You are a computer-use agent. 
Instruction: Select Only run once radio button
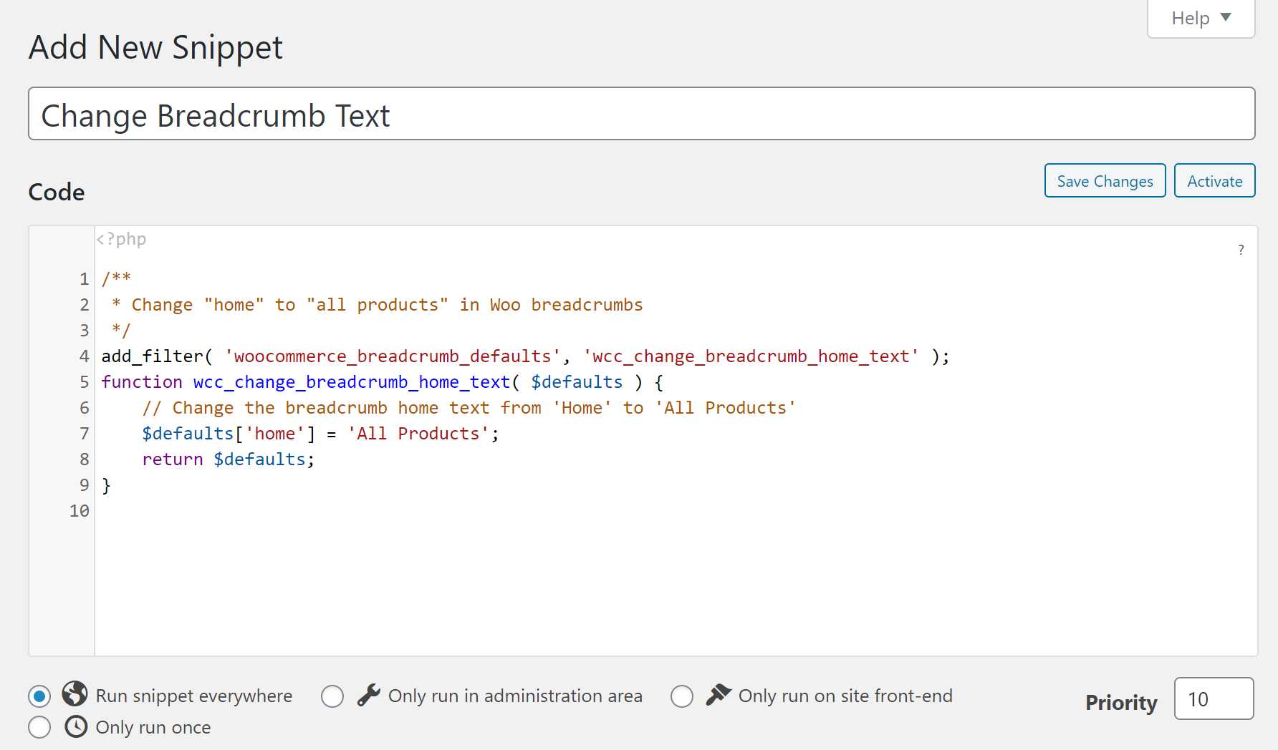pos(39,727)
